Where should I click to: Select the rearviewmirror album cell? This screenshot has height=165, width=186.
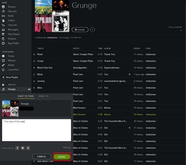(x=115, y=81)
